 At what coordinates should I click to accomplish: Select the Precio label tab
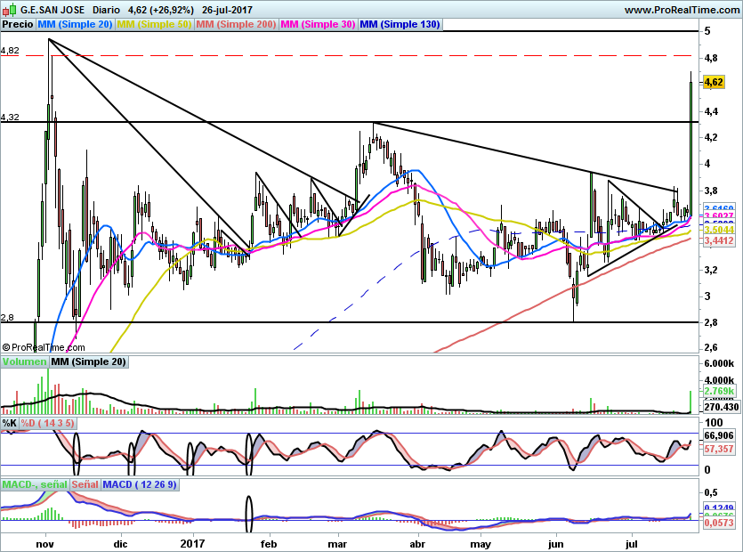18,24
